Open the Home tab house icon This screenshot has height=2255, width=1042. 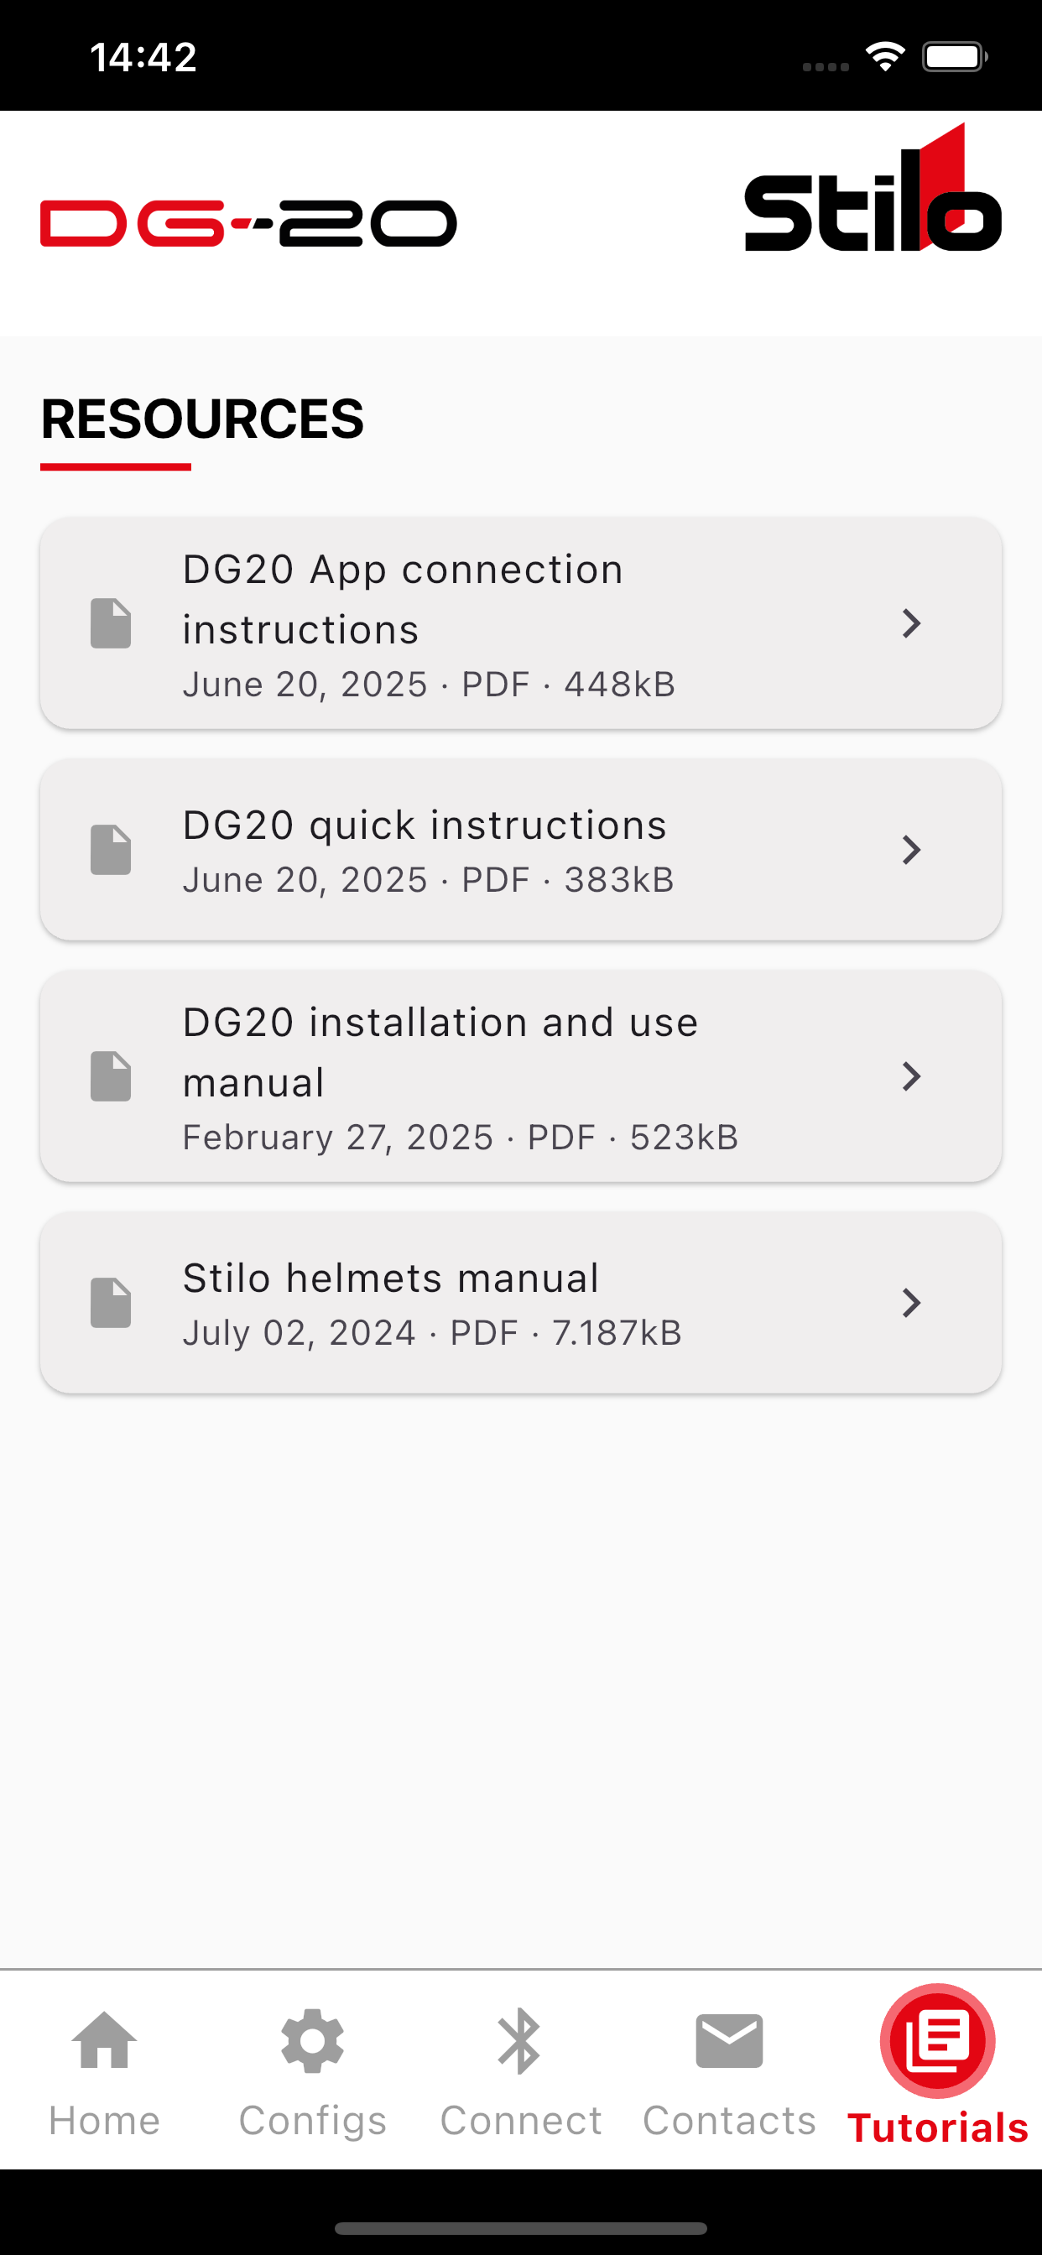click(x=104, y=2040)
